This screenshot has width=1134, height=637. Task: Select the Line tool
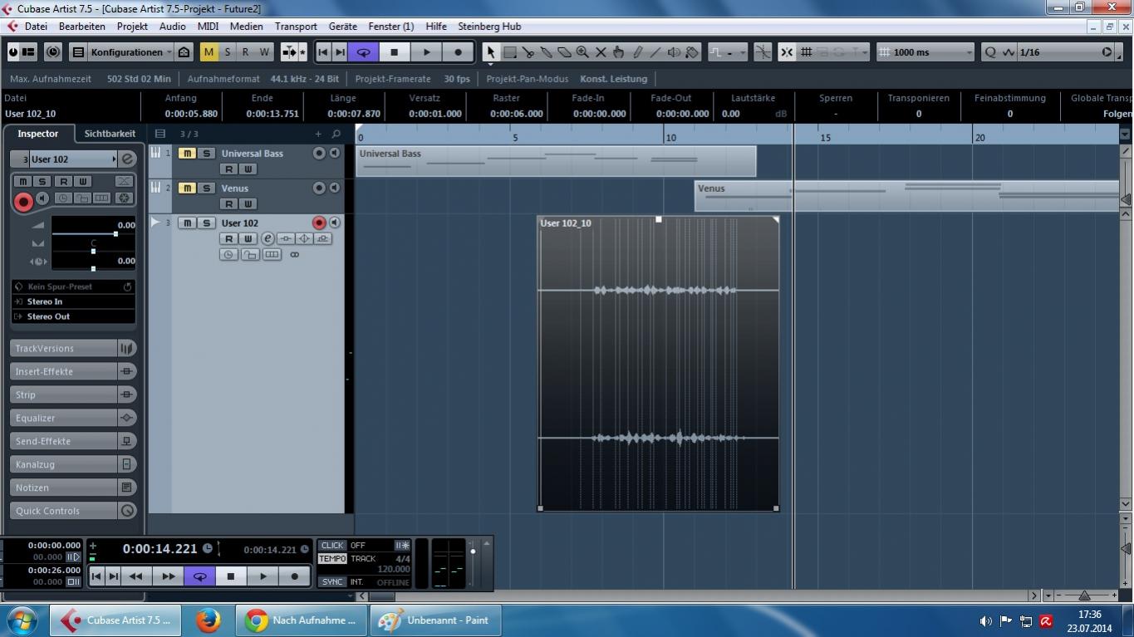(655, 52)
